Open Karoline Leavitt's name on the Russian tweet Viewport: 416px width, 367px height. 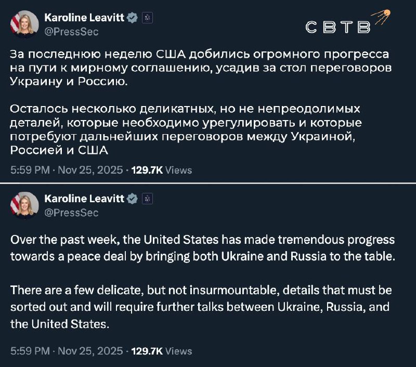85,18
